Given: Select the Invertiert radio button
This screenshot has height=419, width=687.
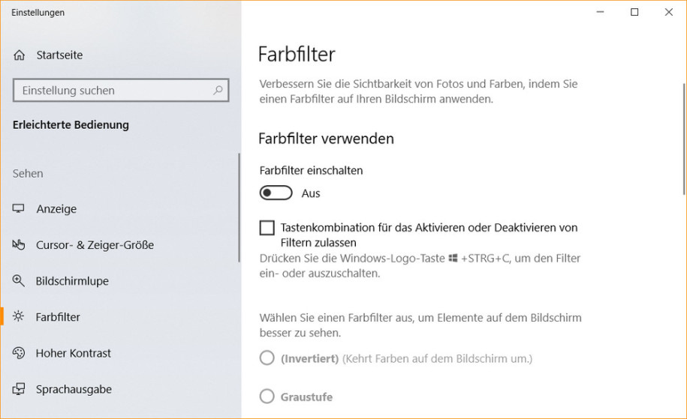Looking at the screenshot, I should click(267, 358).
